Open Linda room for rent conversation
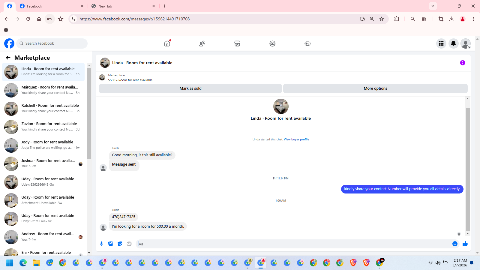Viewport: 480px width, 270px height. pos(43,72)
